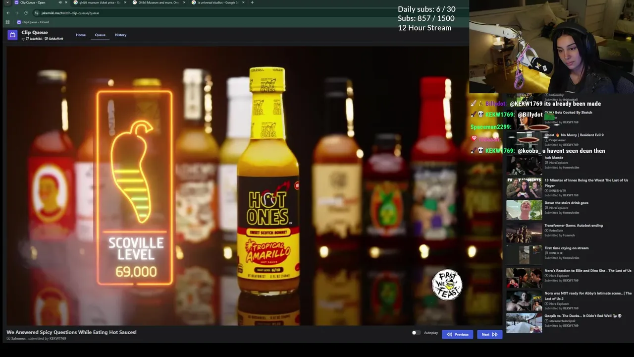Open the JakeMiki GitHub link

tap(34, 39)
